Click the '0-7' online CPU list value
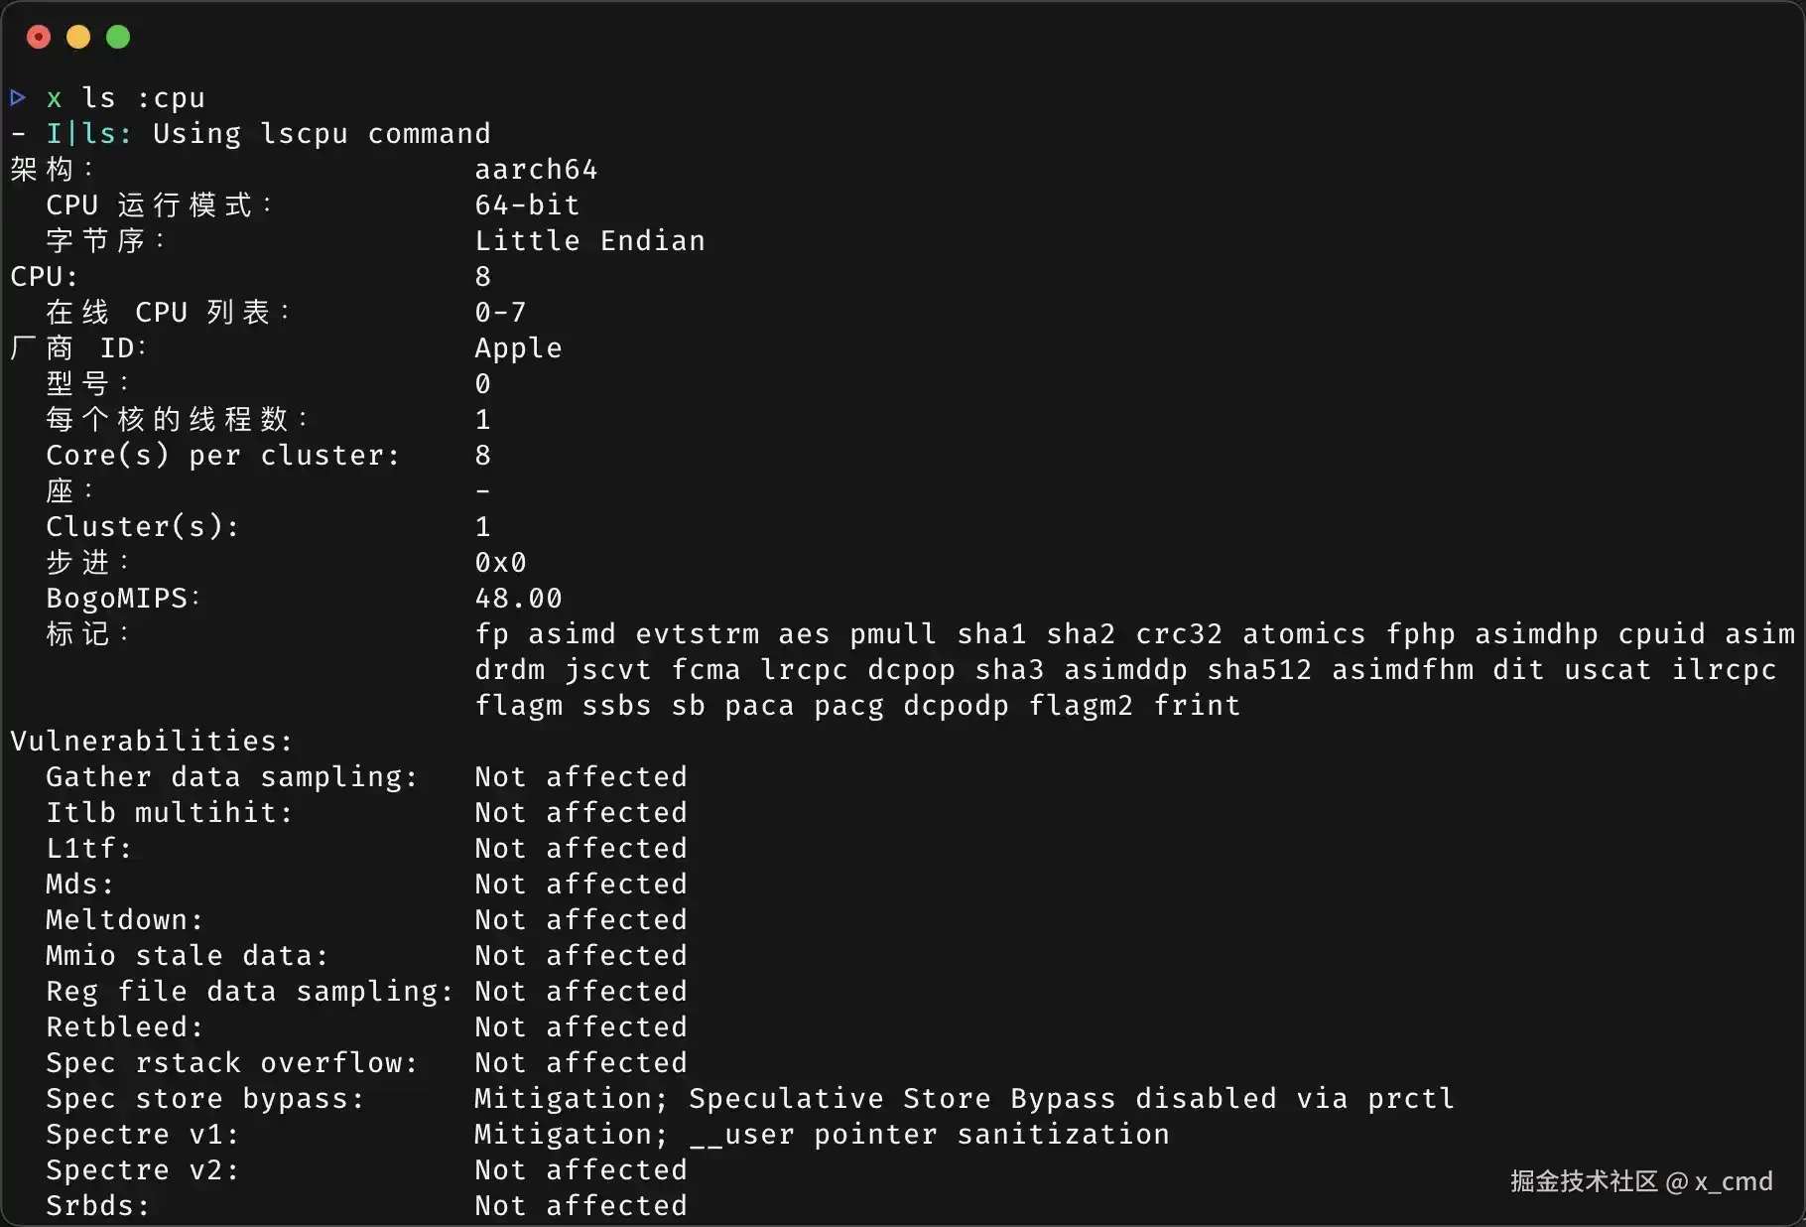 point(500,313)
